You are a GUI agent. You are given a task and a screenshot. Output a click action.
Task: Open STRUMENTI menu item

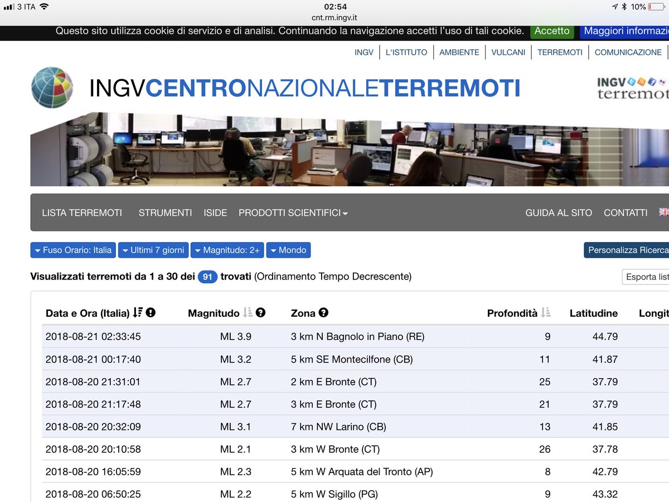(165, 213)
